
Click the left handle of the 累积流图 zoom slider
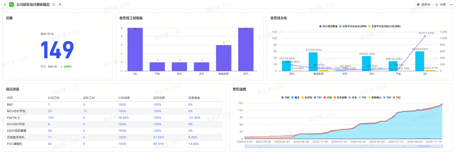(245, 146)
